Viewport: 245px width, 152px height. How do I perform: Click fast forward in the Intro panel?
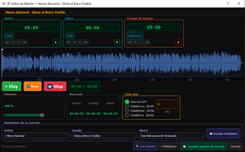(86, 42)
